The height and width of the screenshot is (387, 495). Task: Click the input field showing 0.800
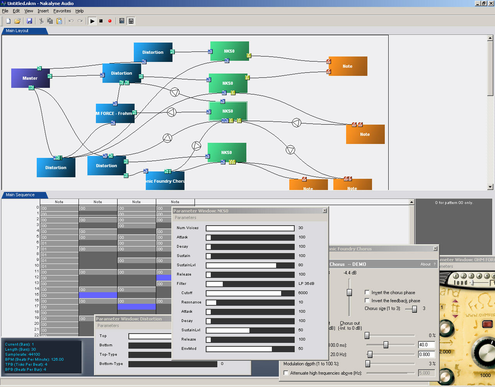click(x=427, y=354)
